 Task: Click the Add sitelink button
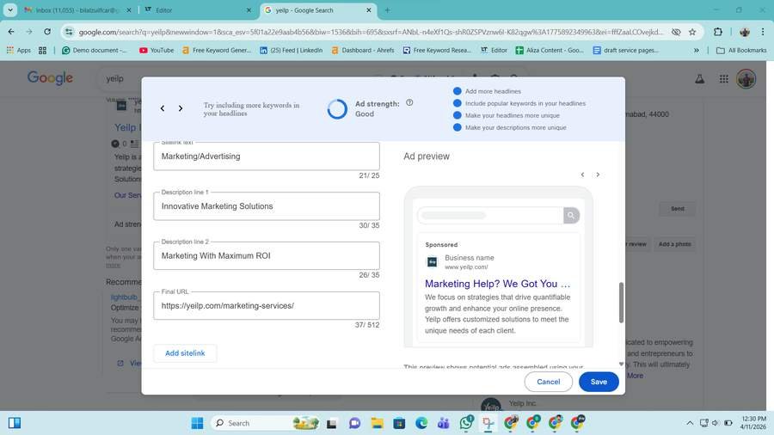185,353
